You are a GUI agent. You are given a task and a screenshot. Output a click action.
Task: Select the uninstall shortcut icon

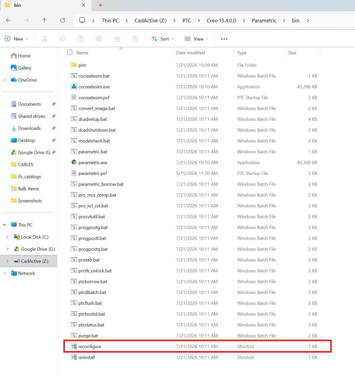(74, 357)
